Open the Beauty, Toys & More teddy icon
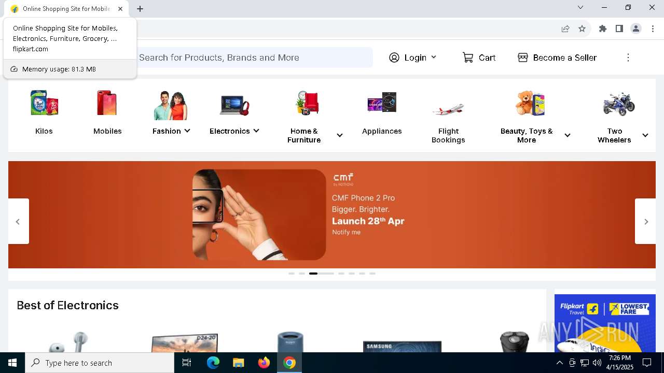The image size is (664, 373). pos(530,103)
